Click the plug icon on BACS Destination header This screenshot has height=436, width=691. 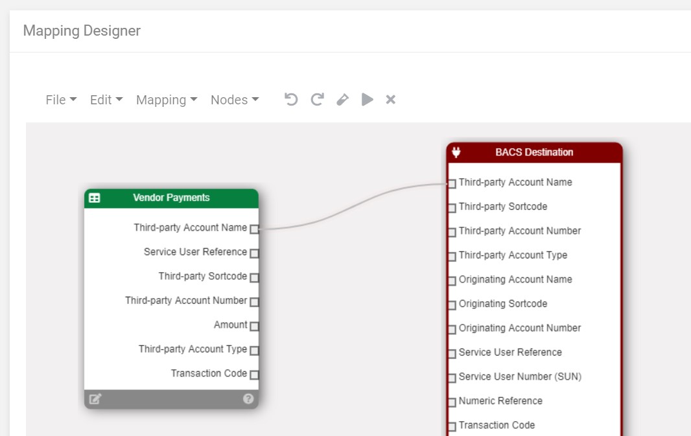click(456, 152)
